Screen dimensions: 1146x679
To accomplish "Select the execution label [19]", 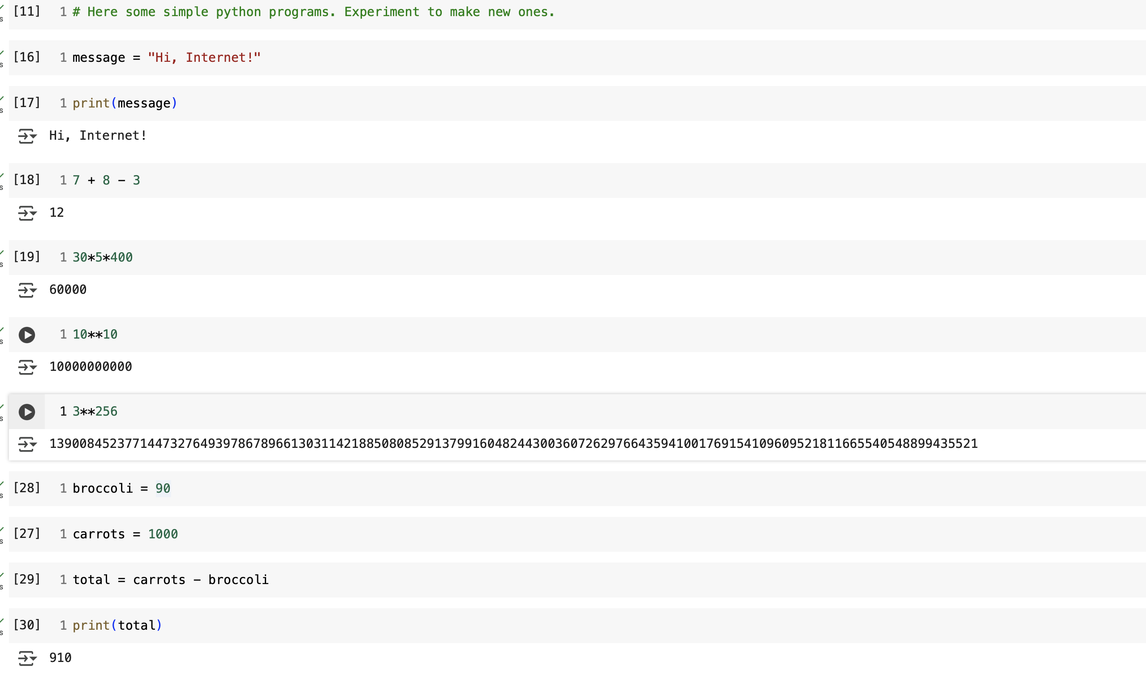I will pyautogui.click(x=26, y=257).
